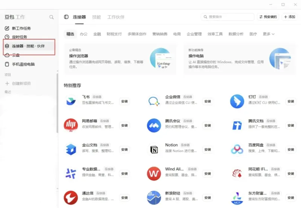This screenshot has height=208, width=301.
Task: Click the 豆包 工作 title text
Action: click(x=15, y=17)
